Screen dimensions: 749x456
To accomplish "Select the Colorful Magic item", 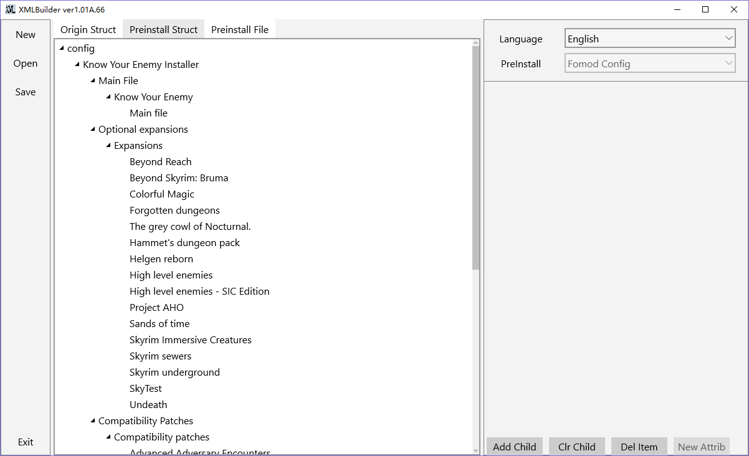I will 162,194.
